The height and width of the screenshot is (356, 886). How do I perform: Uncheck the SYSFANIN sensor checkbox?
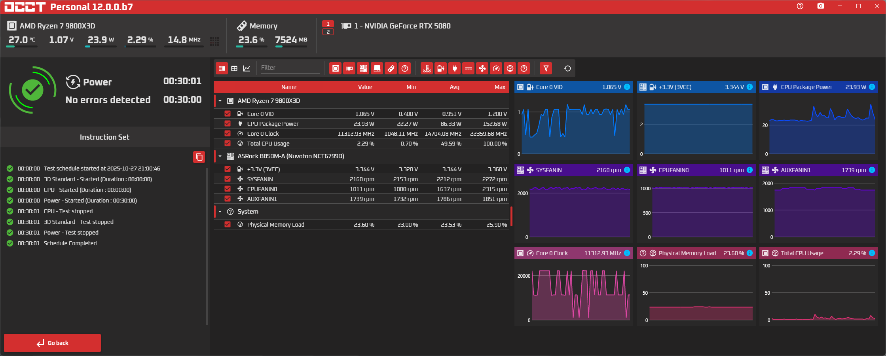[228, 179]
